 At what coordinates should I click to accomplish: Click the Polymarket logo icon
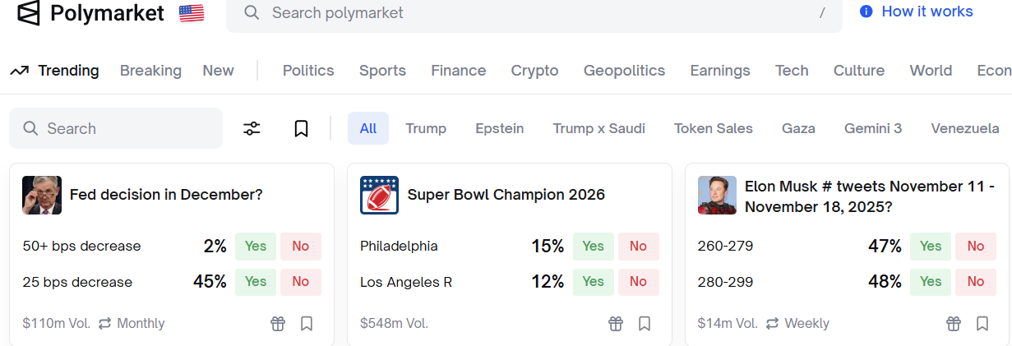tap(28, 13)
